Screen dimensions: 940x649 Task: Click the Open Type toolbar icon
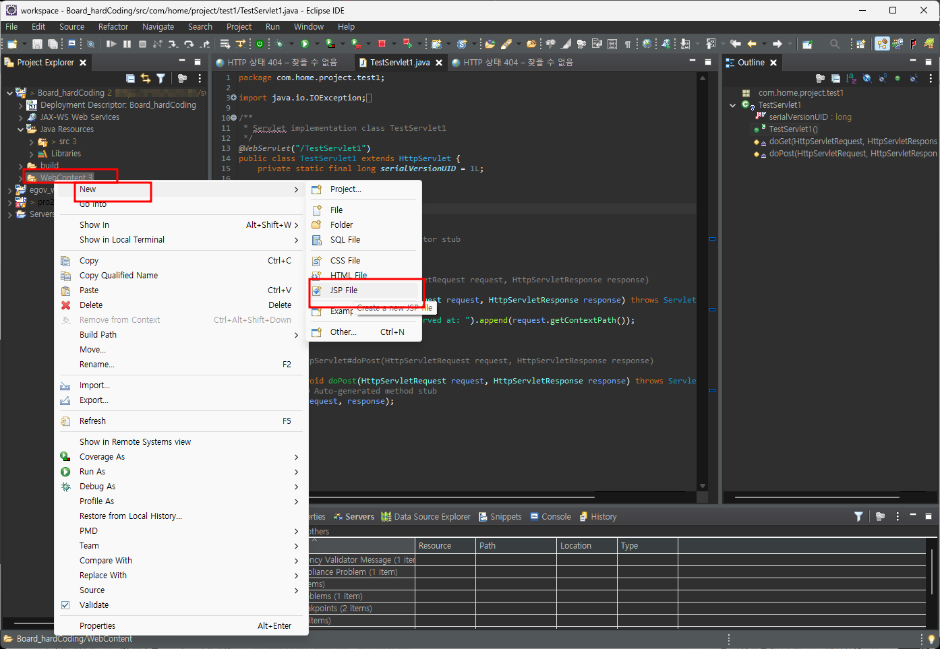tap(490, 44)
